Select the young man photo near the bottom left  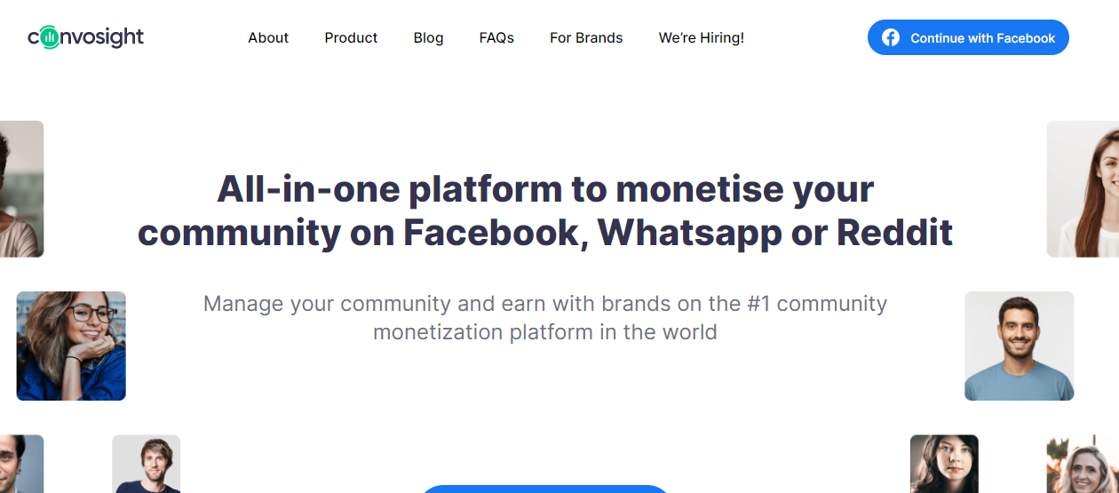click(146, 464)
